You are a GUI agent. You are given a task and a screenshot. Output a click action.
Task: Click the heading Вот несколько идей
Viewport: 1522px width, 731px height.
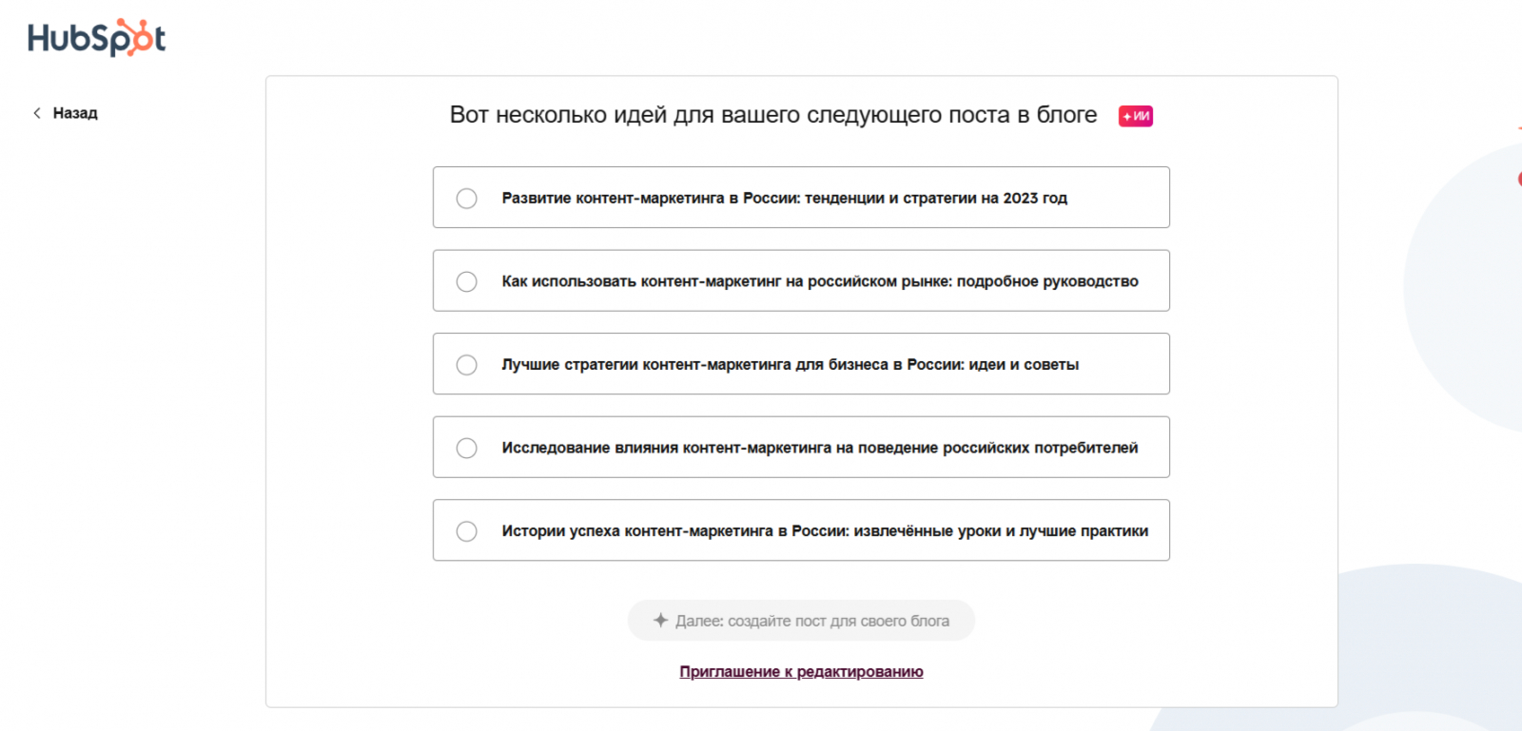click(772, 115)
